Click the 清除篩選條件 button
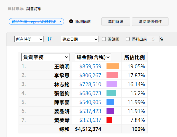 (150, 21)
